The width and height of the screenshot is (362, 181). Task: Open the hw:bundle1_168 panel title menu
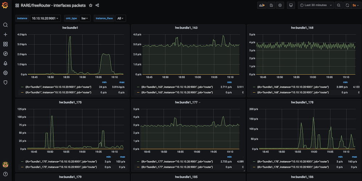coord(302,28)
